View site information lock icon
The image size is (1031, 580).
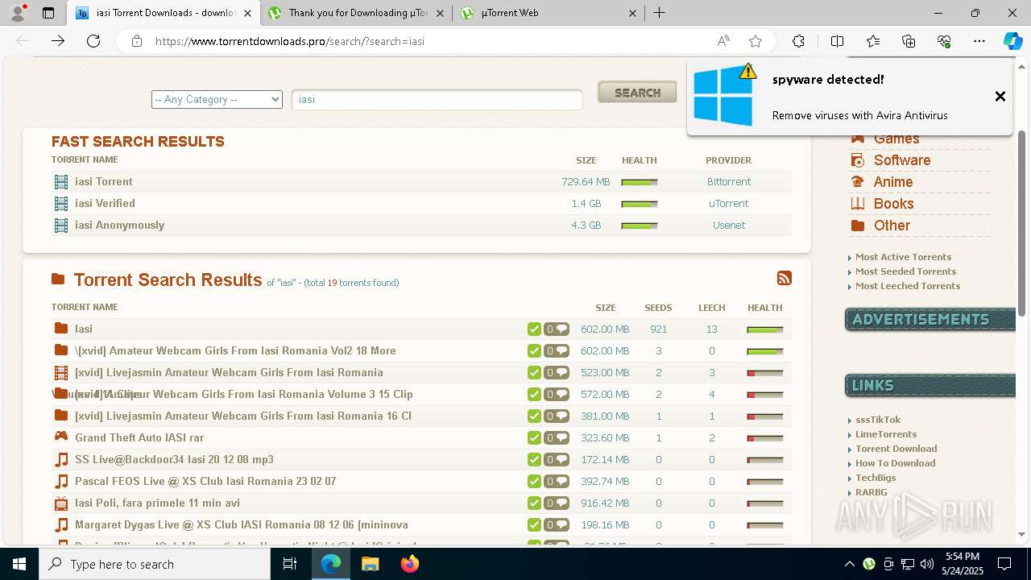137,41
